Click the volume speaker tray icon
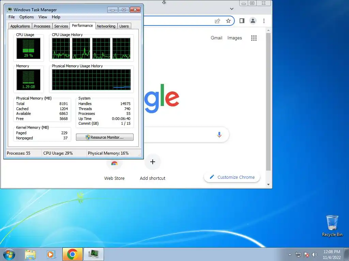This screenshot has height=261, width=349. click(x=315, y=255)
